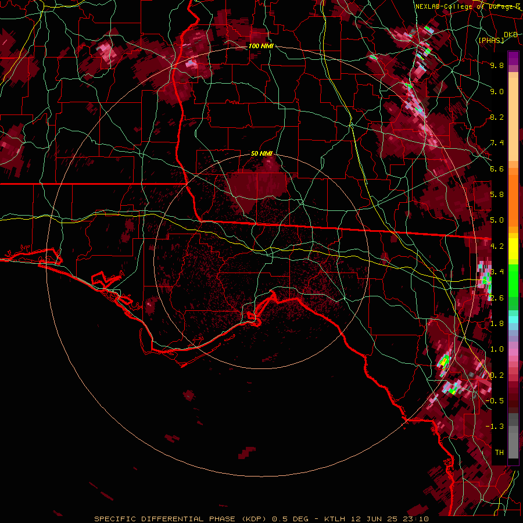Viewport: 523px width, 523px height.
Task: Click the 2.6 scale value
Action: tap(497, 298)
